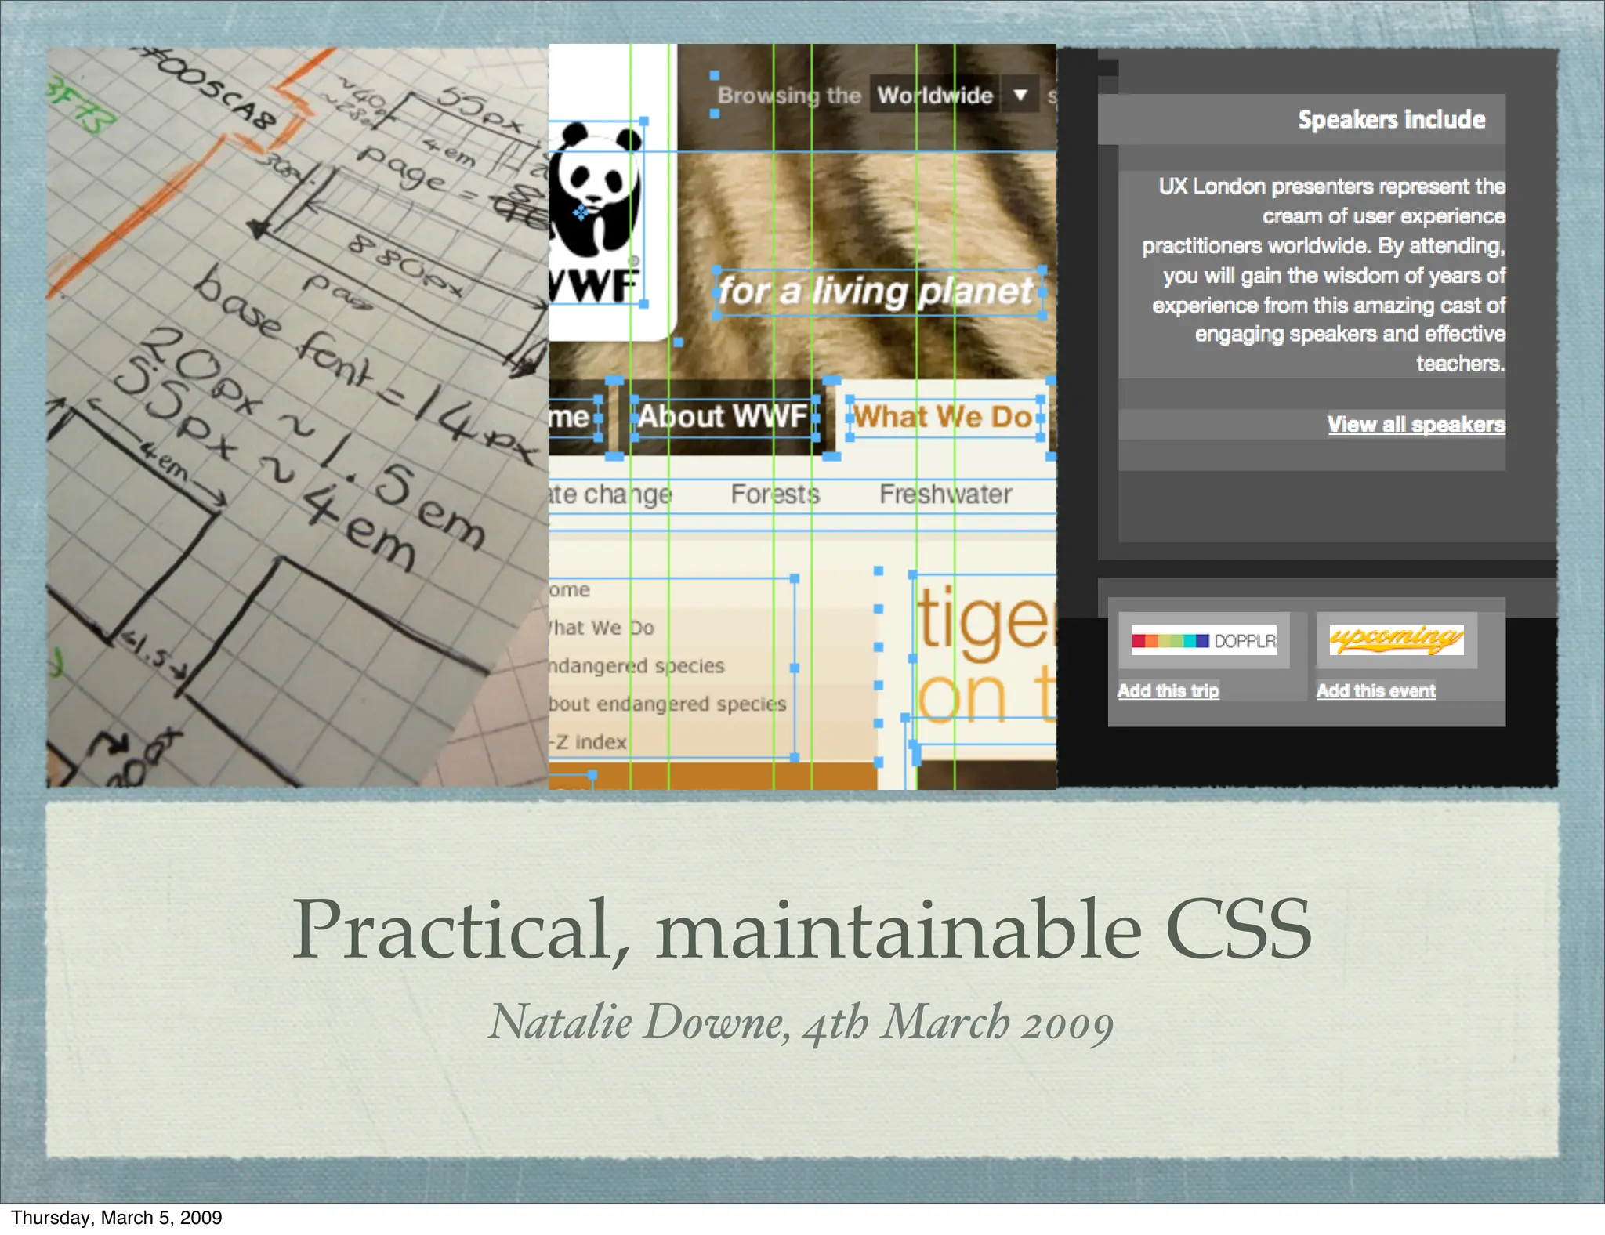Viewport: 1605px width, 1235px height.
Task: Click the Forests submenu item
Action: click(774, 494)
